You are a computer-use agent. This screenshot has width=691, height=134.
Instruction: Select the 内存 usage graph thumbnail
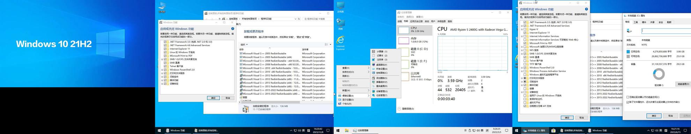[404, 41]
